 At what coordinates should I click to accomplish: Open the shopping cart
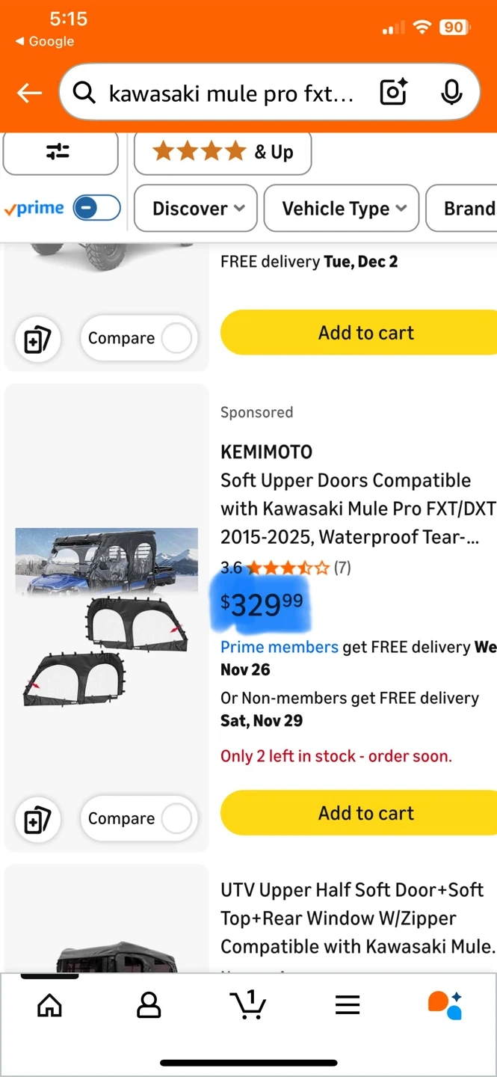[x=248, y=1005]
